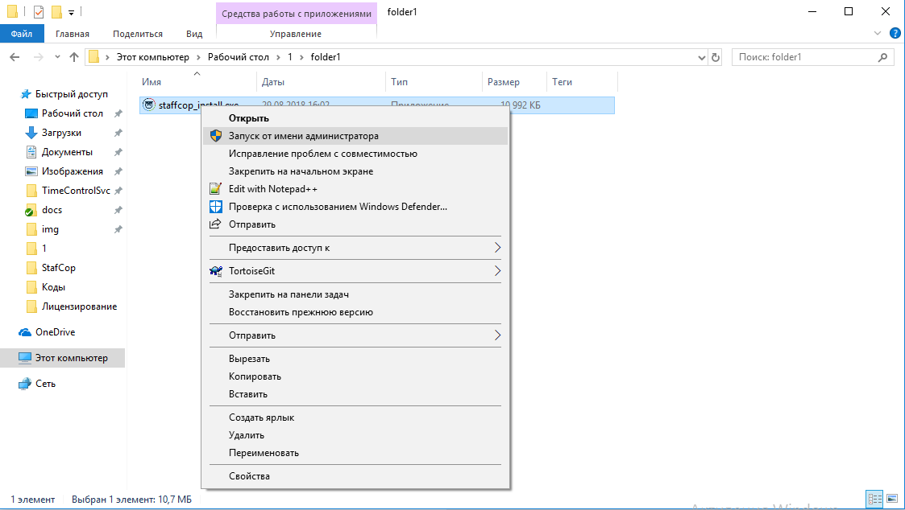Go forward with the right arrow
Screen dimensions: 905x510
[39, 57]
